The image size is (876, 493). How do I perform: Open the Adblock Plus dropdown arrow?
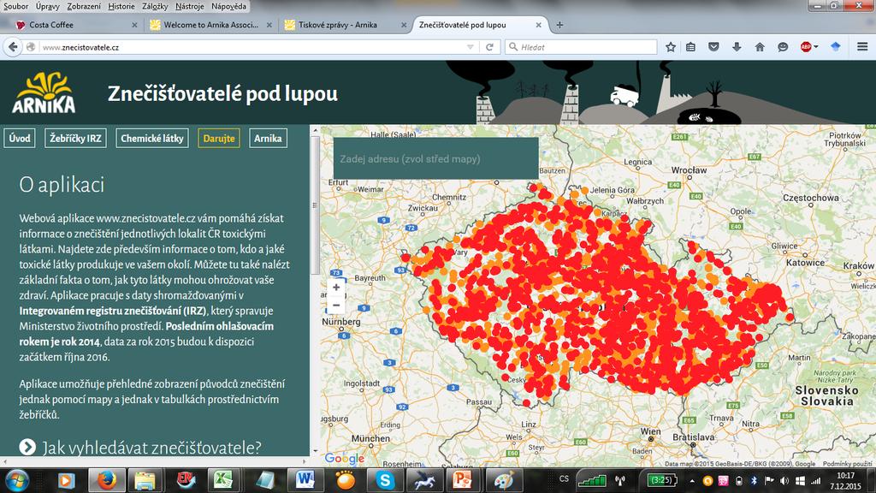[815, 47]
